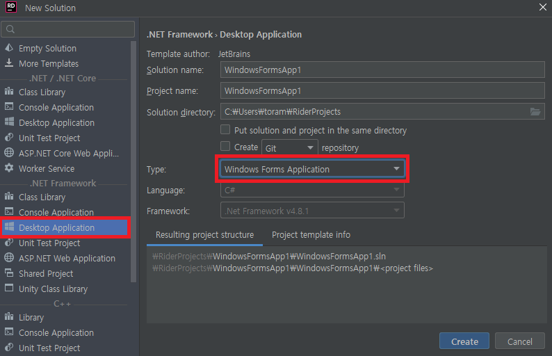This screenshot has height=356, width=552.
Task: Click the C++ Console Application icon
Action: pyautogui.click(x=9, y=332)
